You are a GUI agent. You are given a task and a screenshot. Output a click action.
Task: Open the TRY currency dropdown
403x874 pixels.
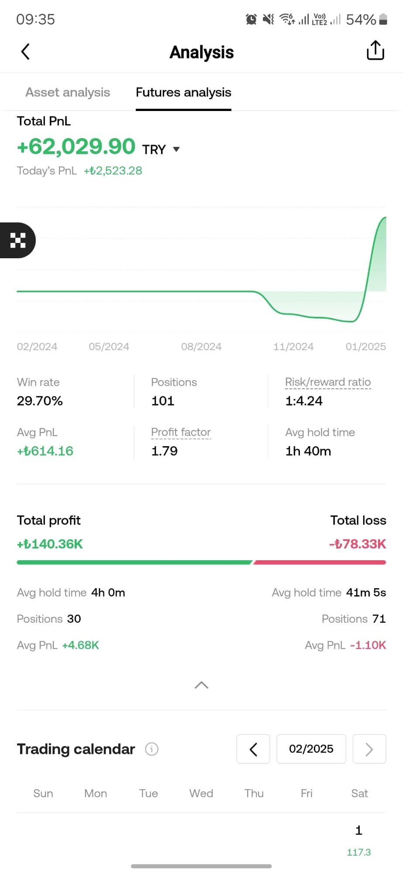point(176,149)
